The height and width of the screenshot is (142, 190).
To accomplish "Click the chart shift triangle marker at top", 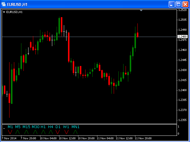I will click(x=141, y=11).
